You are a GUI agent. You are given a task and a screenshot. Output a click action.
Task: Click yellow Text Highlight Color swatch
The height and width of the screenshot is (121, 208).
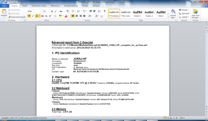tap(60, 16)
